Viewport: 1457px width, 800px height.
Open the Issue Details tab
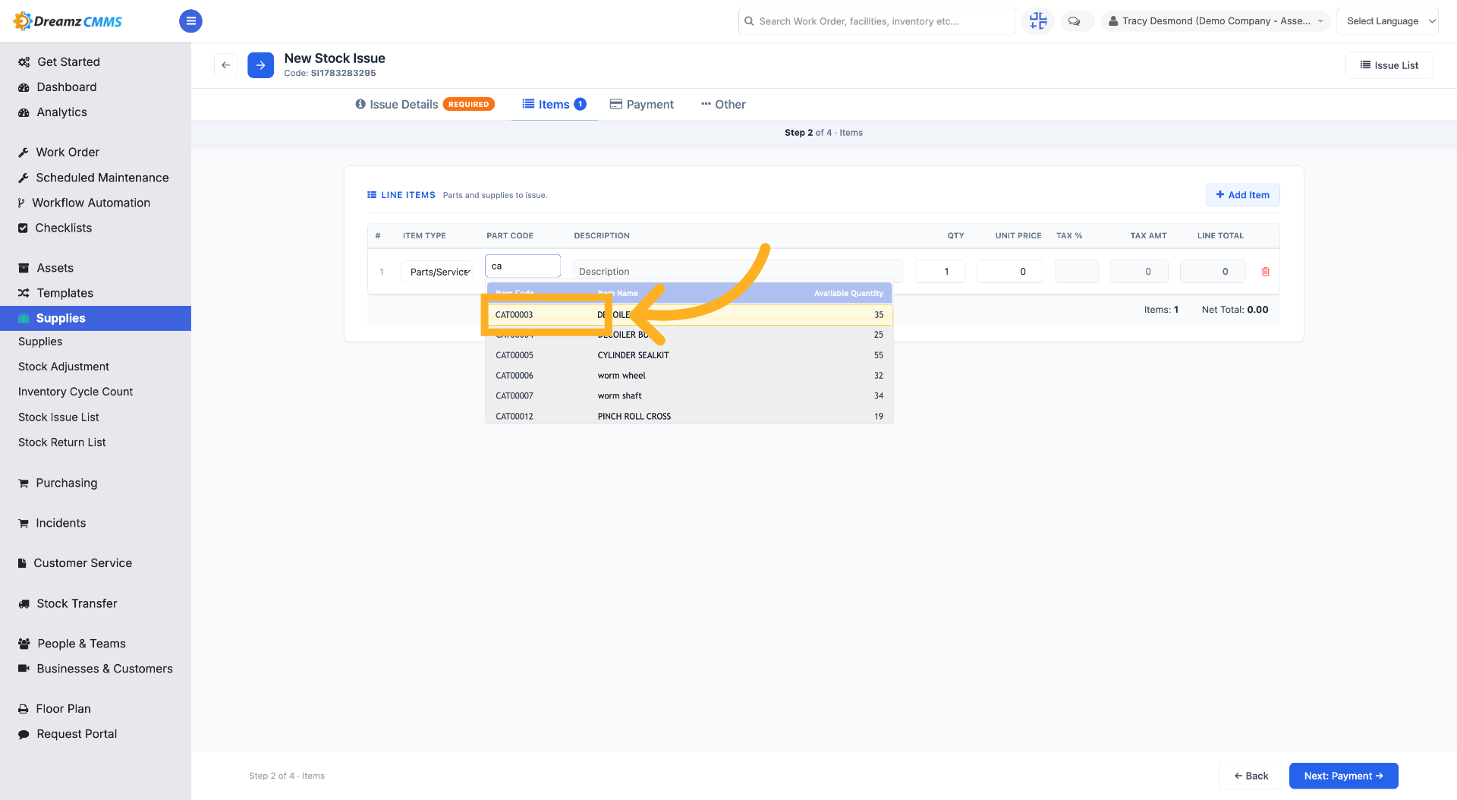click(424, 105)
